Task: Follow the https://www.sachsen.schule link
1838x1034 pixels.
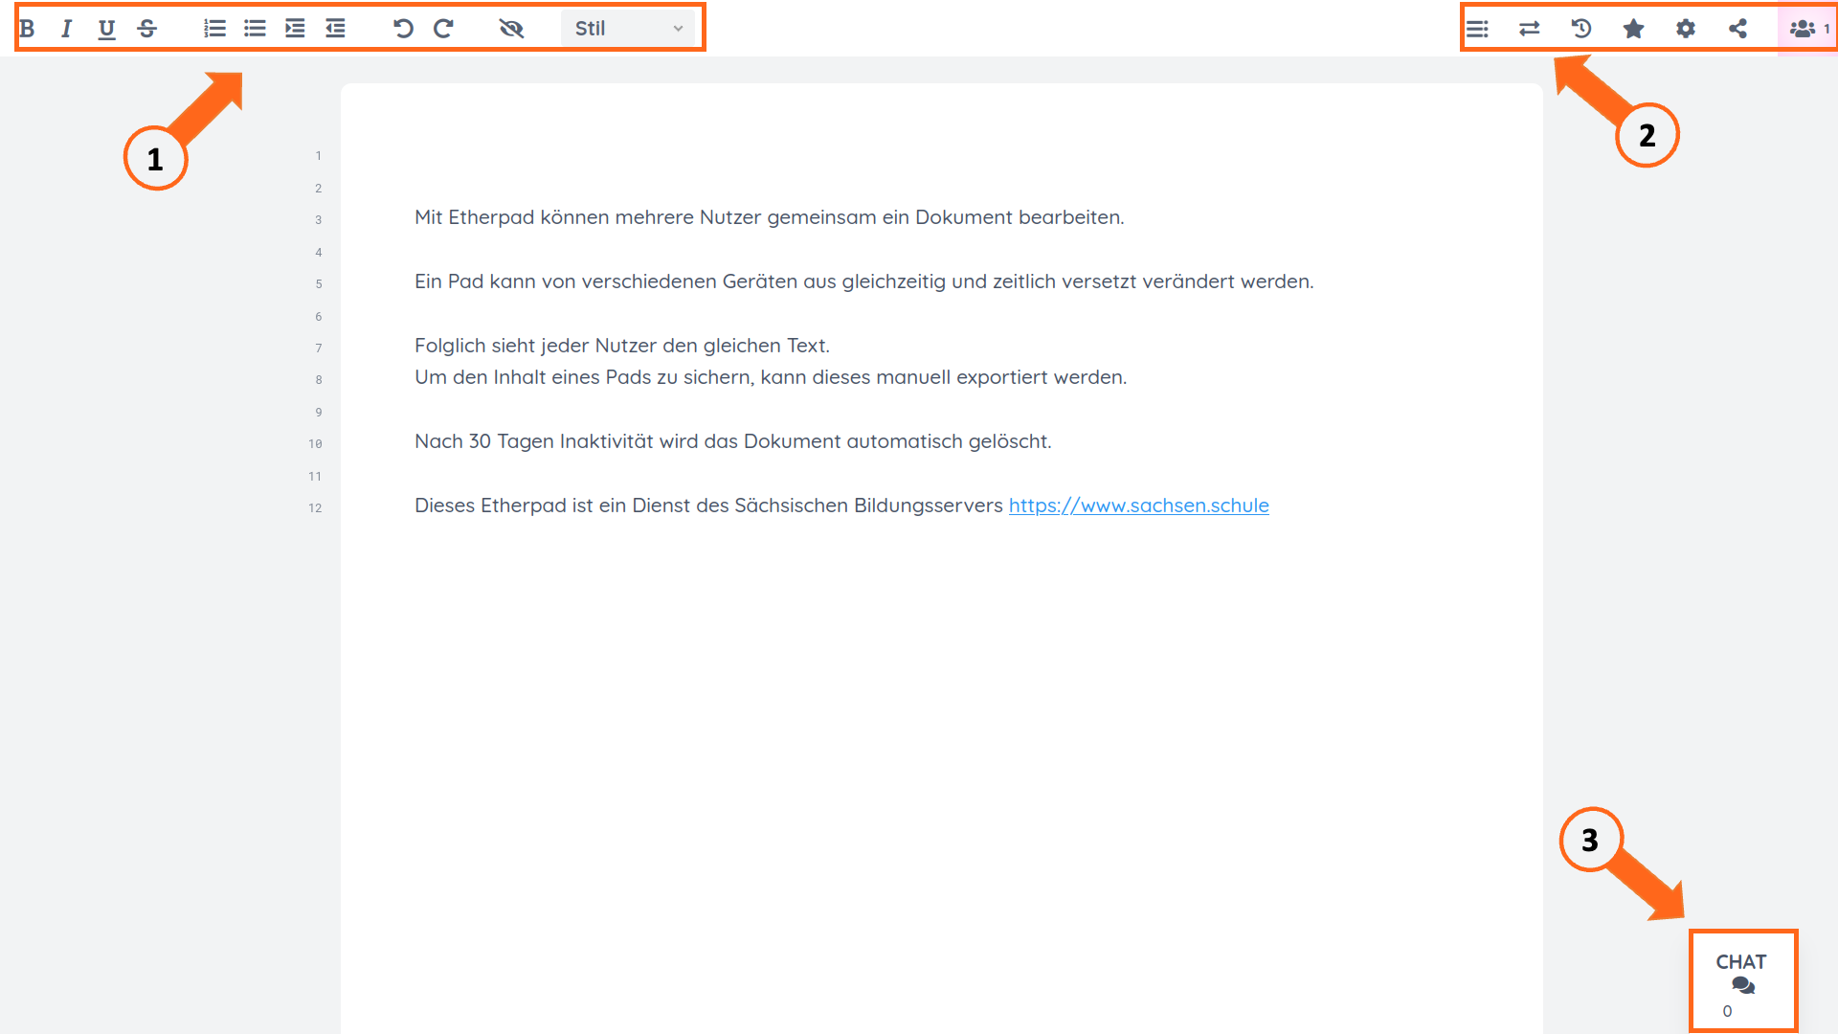Action: click(1138, 506)
